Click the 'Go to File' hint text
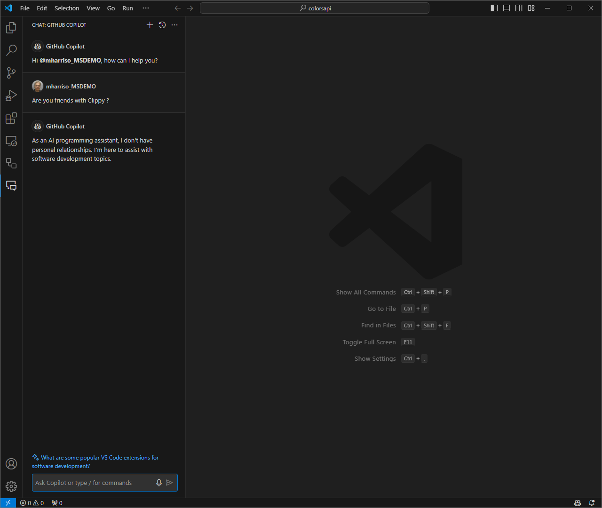The width and height of the screenshot is (602, 508). (381, 309)
